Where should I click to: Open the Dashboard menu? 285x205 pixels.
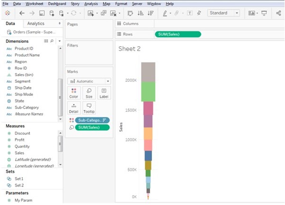click(57, 4)
